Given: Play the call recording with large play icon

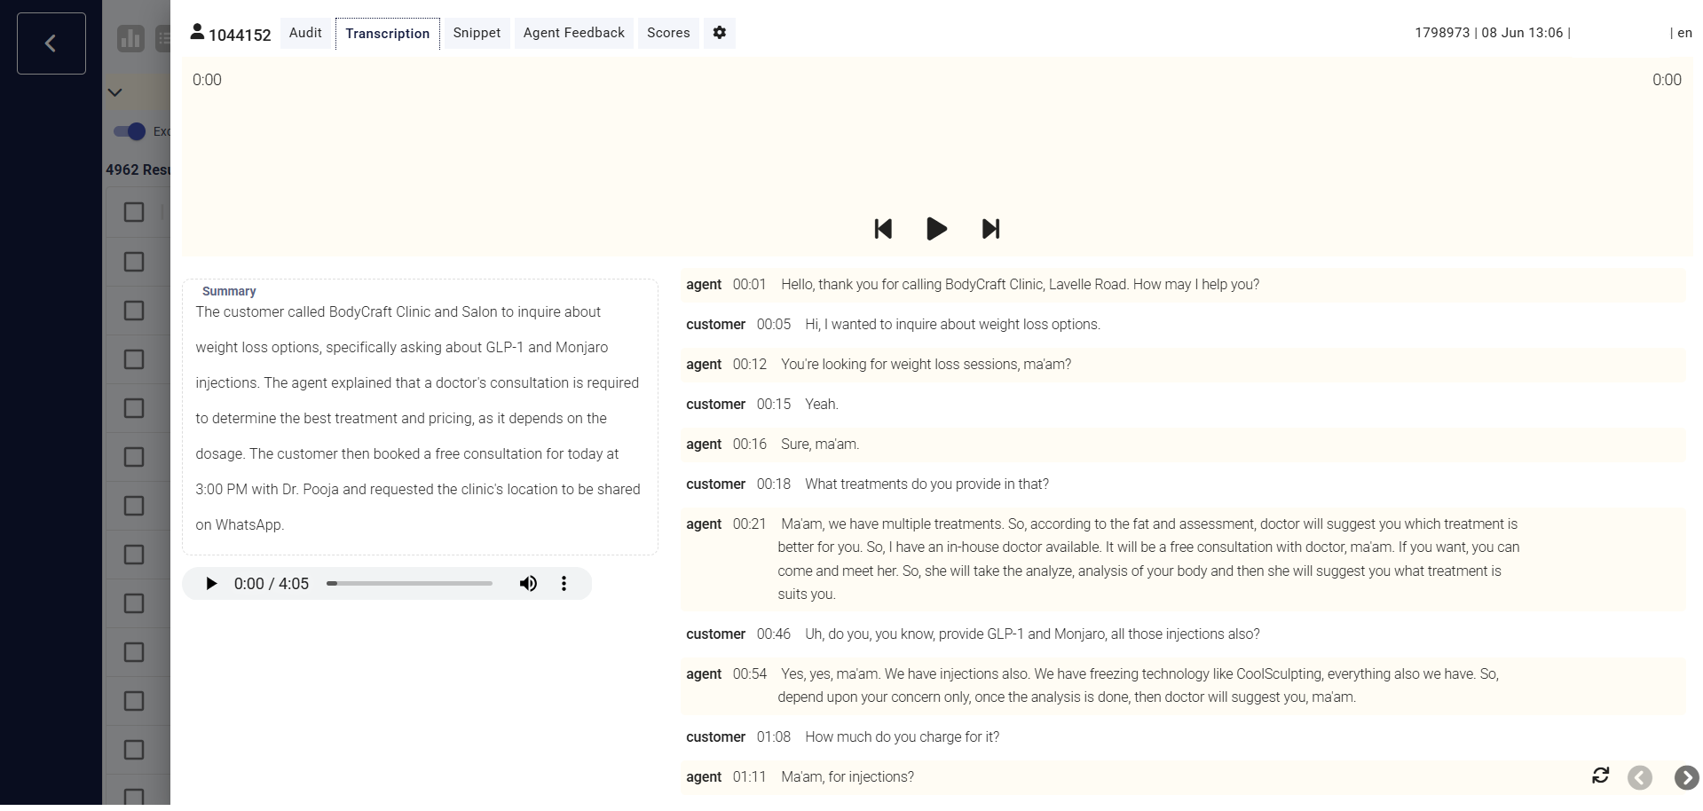Looking at the screenshot, I should coord(936,229).
